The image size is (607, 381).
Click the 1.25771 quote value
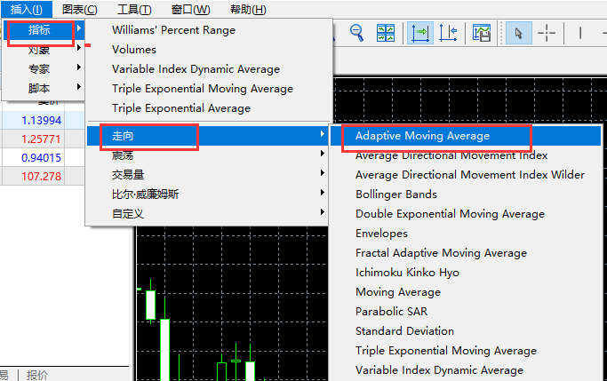42,139
